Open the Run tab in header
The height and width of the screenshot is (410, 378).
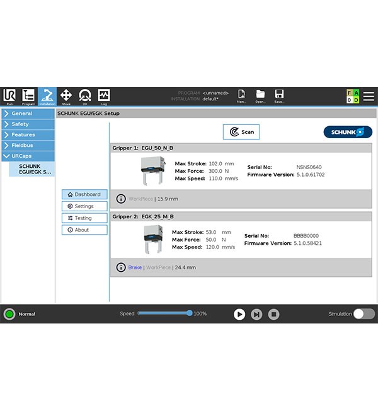(9, 97)
